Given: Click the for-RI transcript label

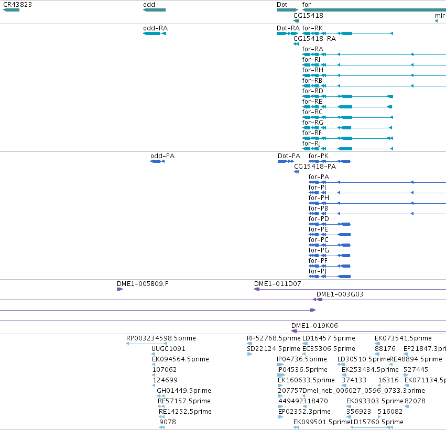Looking at the screenshot, I should coord(311,60).
